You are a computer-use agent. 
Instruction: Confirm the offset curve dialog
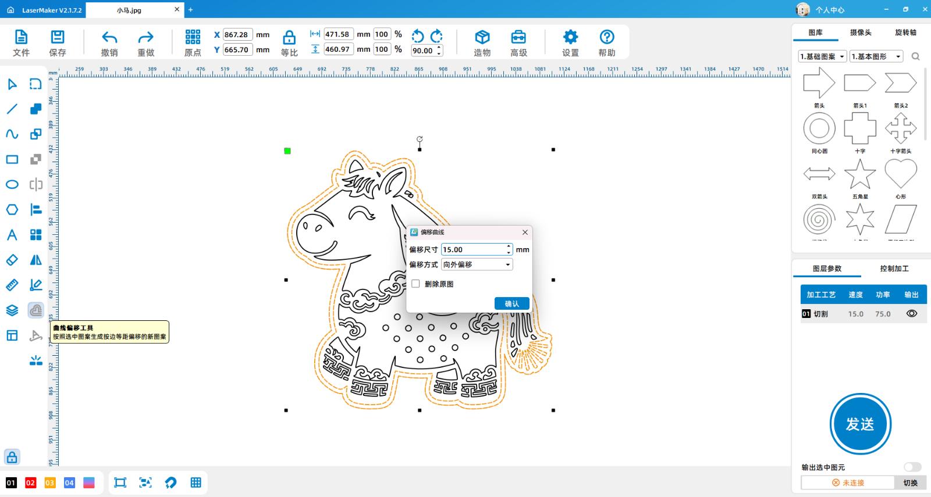(511, 304)
